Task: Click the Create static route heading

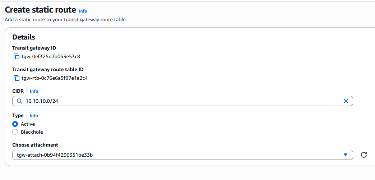Action: [40, 10]
